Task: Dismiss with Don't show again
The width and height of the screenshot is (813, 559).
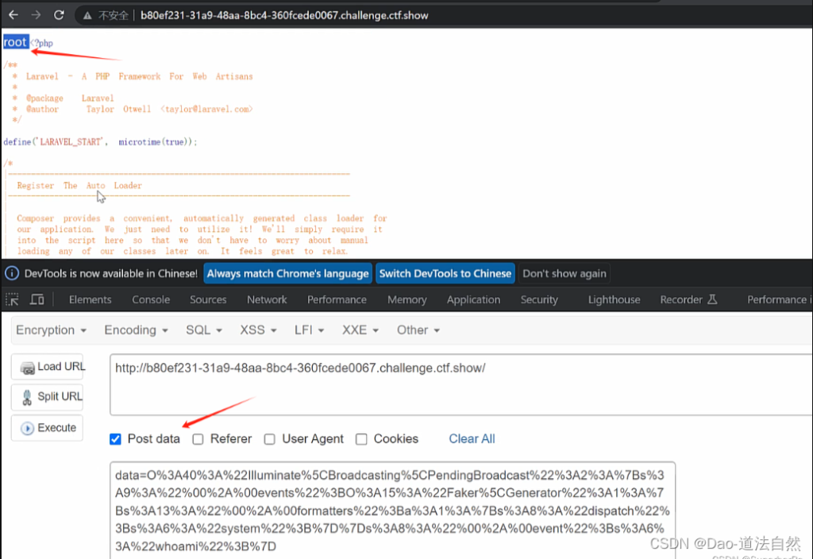Action: (x=564, y=273)
